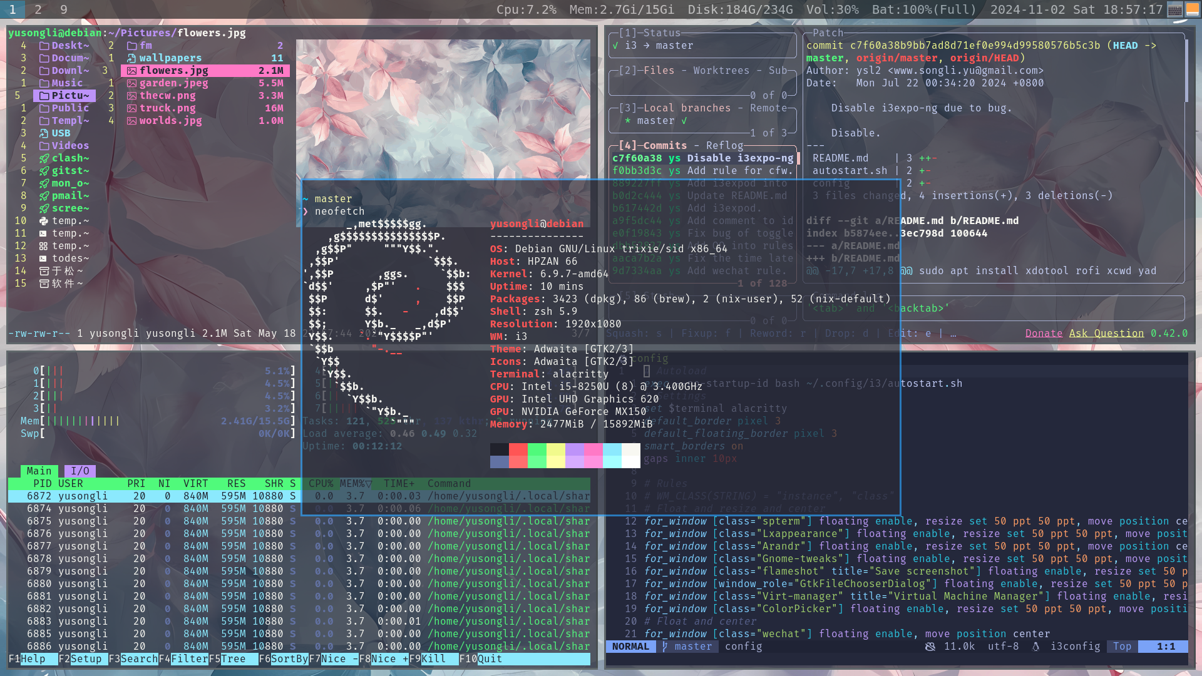Viewport: 1202px width, 676px height.
Task: Switch to i3 workspace 9
Action: [x=63, y=9]
